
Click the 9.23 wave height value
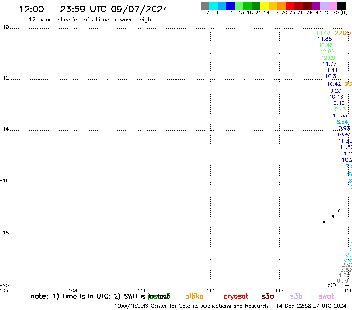point(336,91)
